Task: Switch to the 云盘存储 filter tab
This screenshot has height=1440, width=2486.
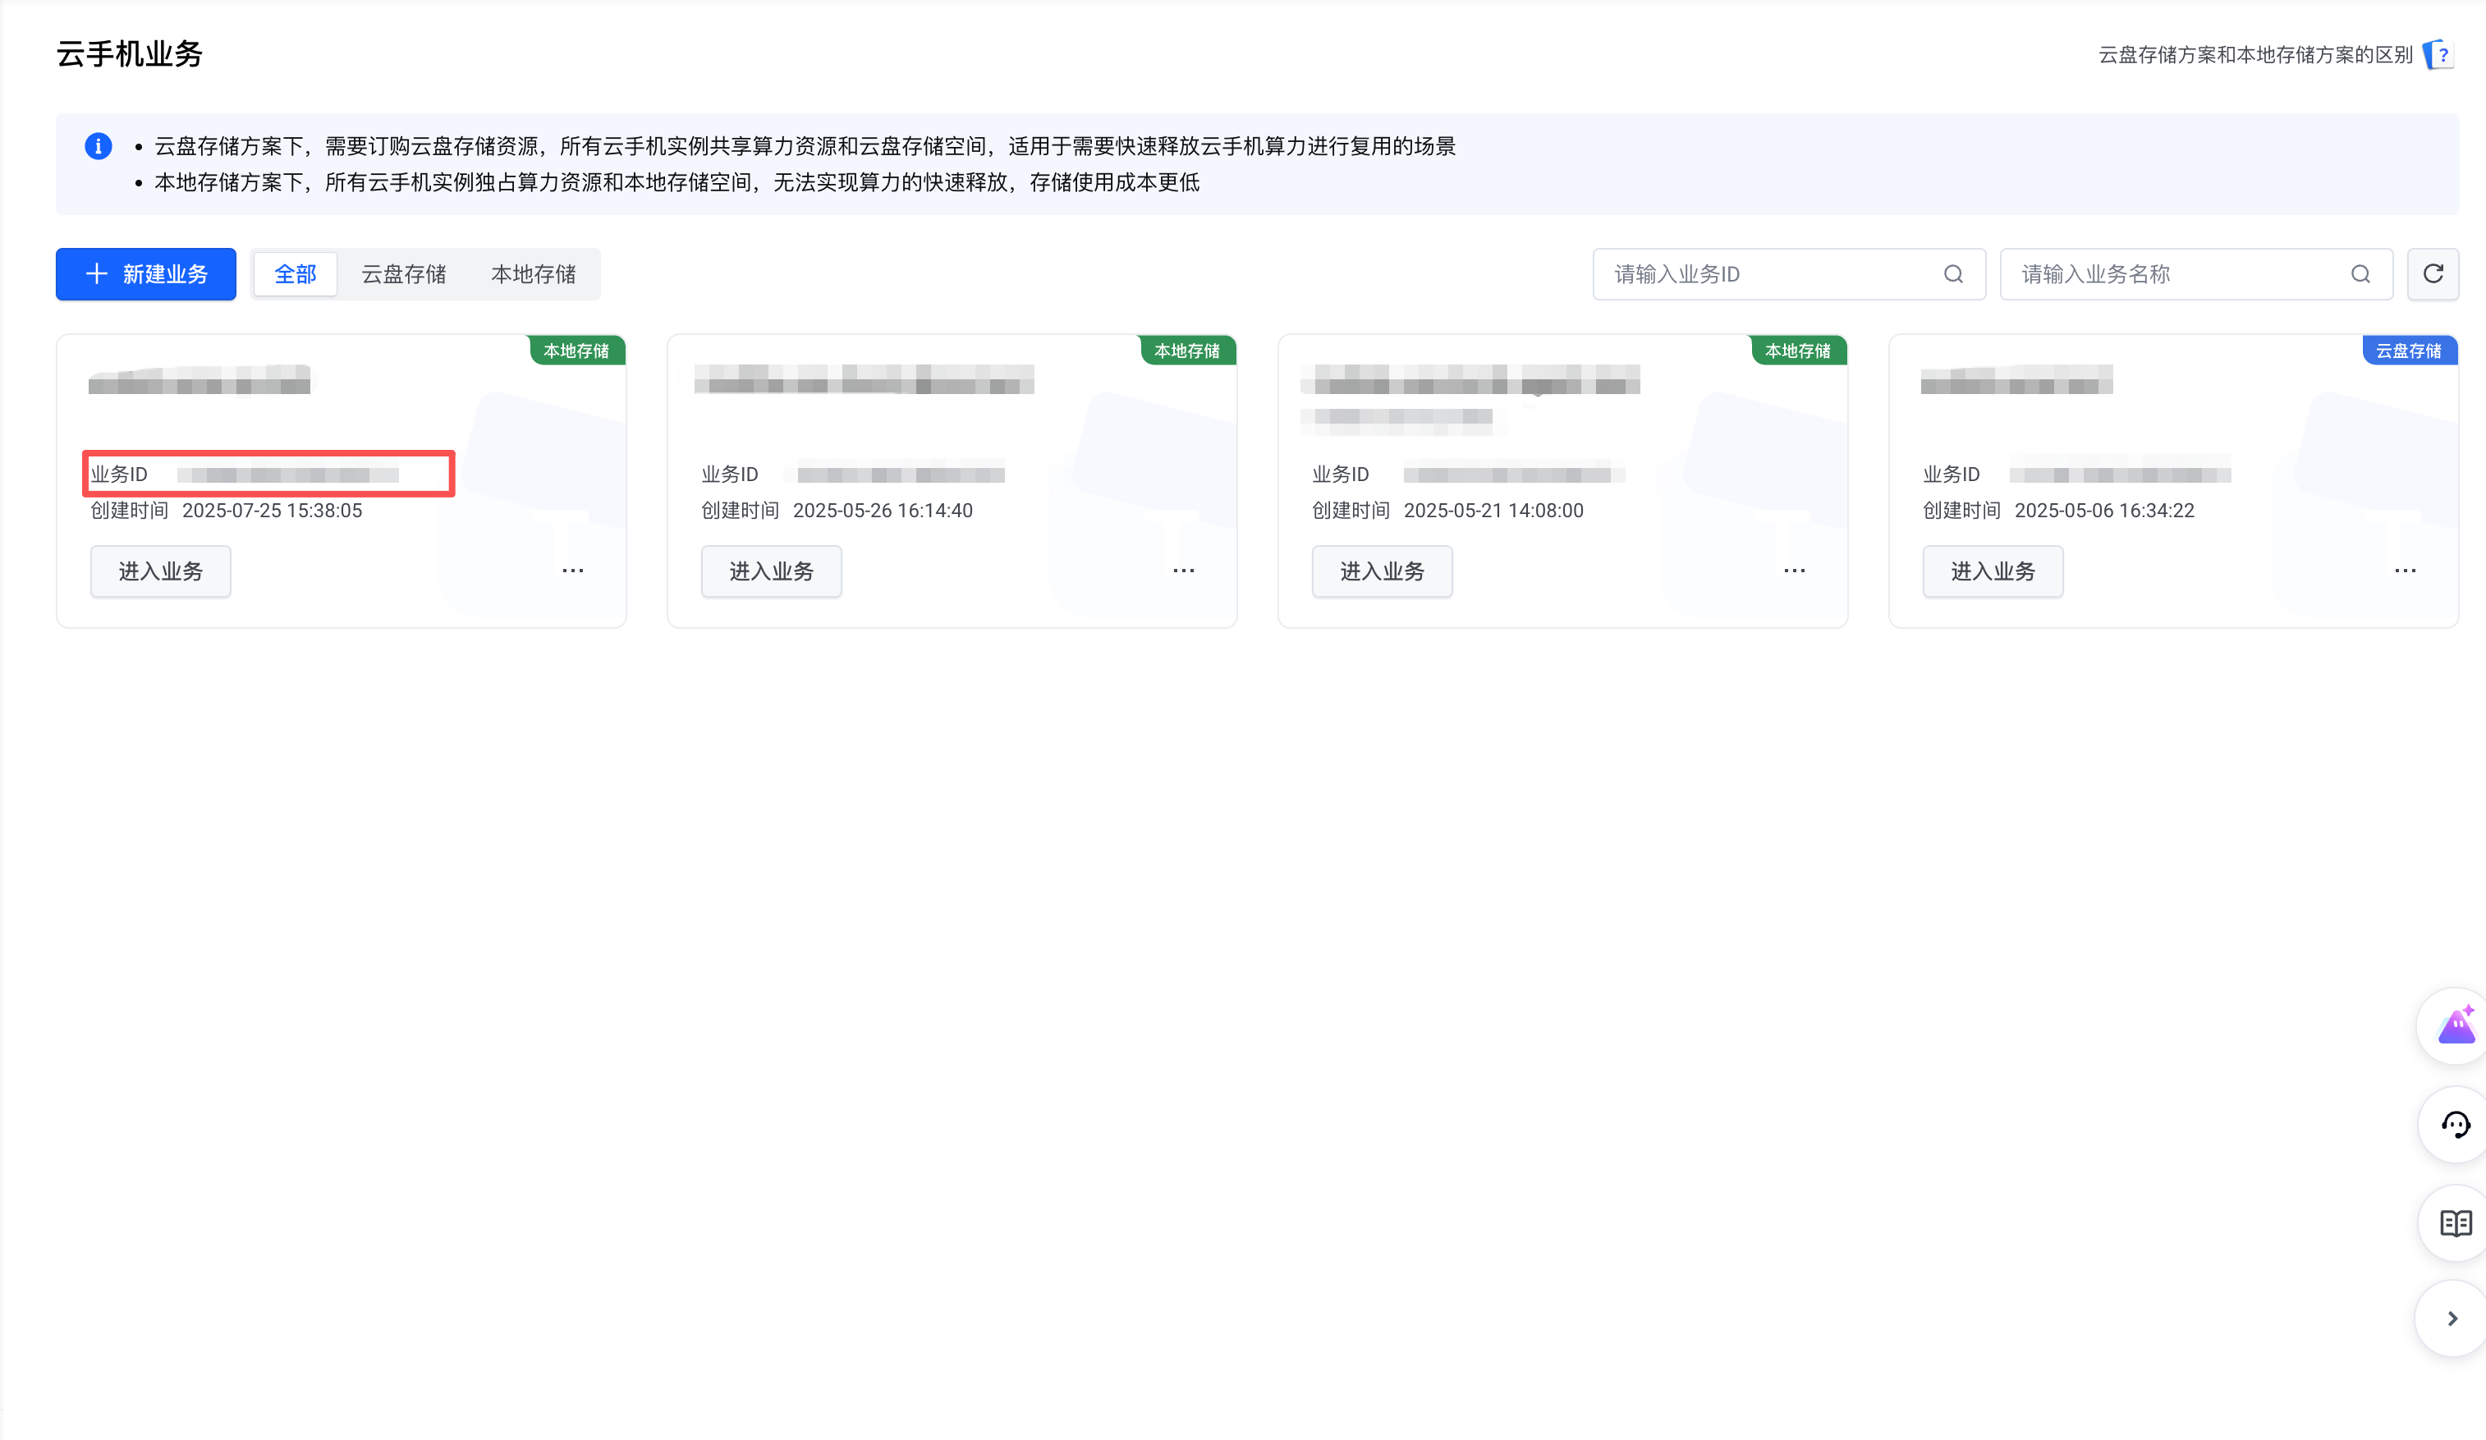Action: (405, 273)
